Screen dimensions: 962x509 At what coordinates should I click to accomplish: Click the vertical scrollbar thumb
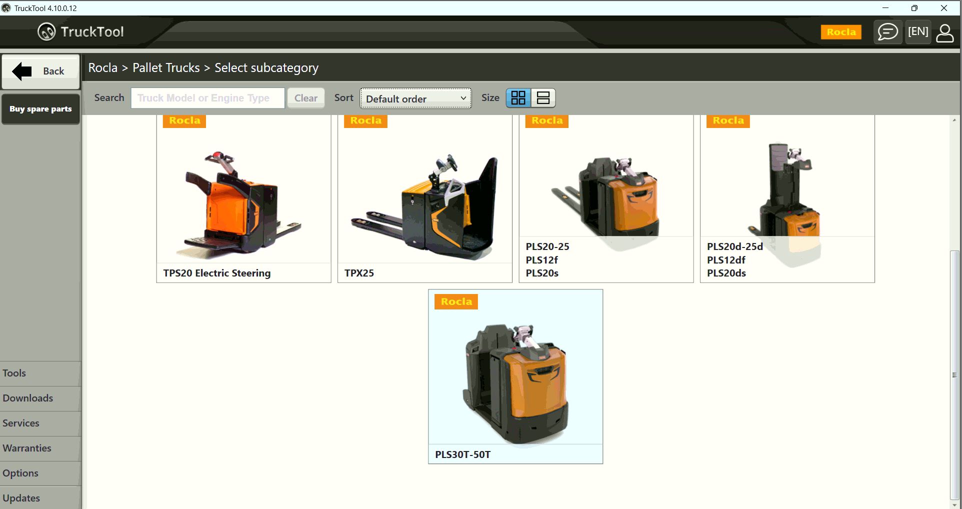pyautogui.click(x=954, y=375)
